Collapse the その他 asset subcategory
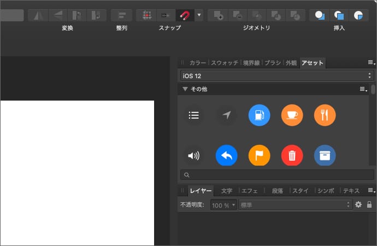377x246 pixels. (x=185, y=89)
